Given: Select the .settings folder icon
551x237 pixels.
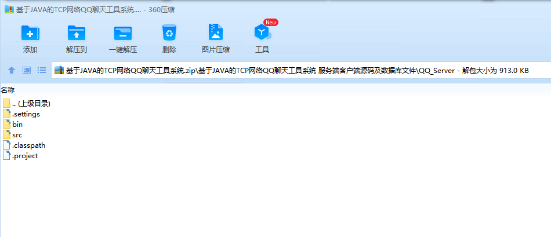Looking at the screenshot, I should [6, 114].
